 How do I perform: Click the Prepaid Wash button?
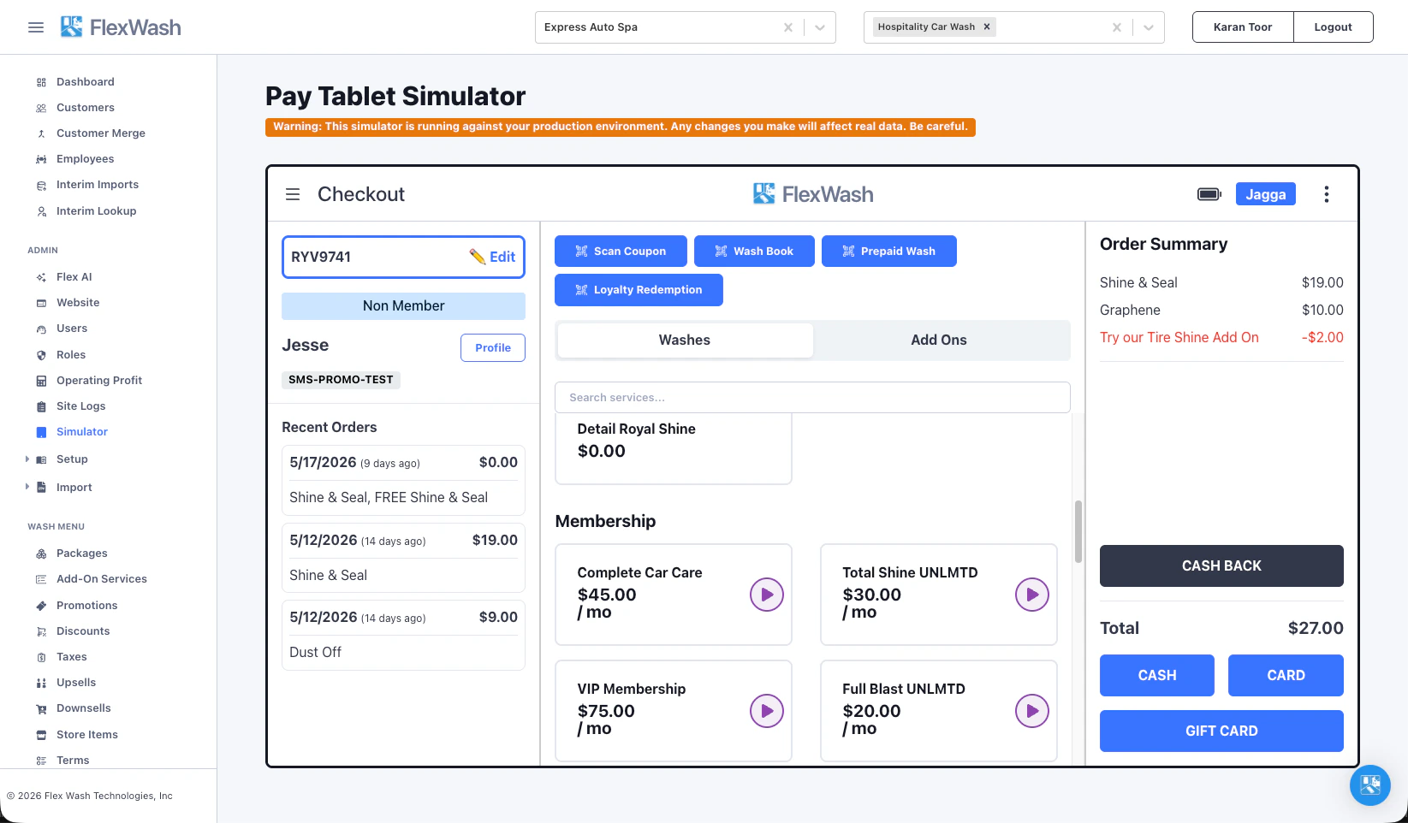[888, 252]
